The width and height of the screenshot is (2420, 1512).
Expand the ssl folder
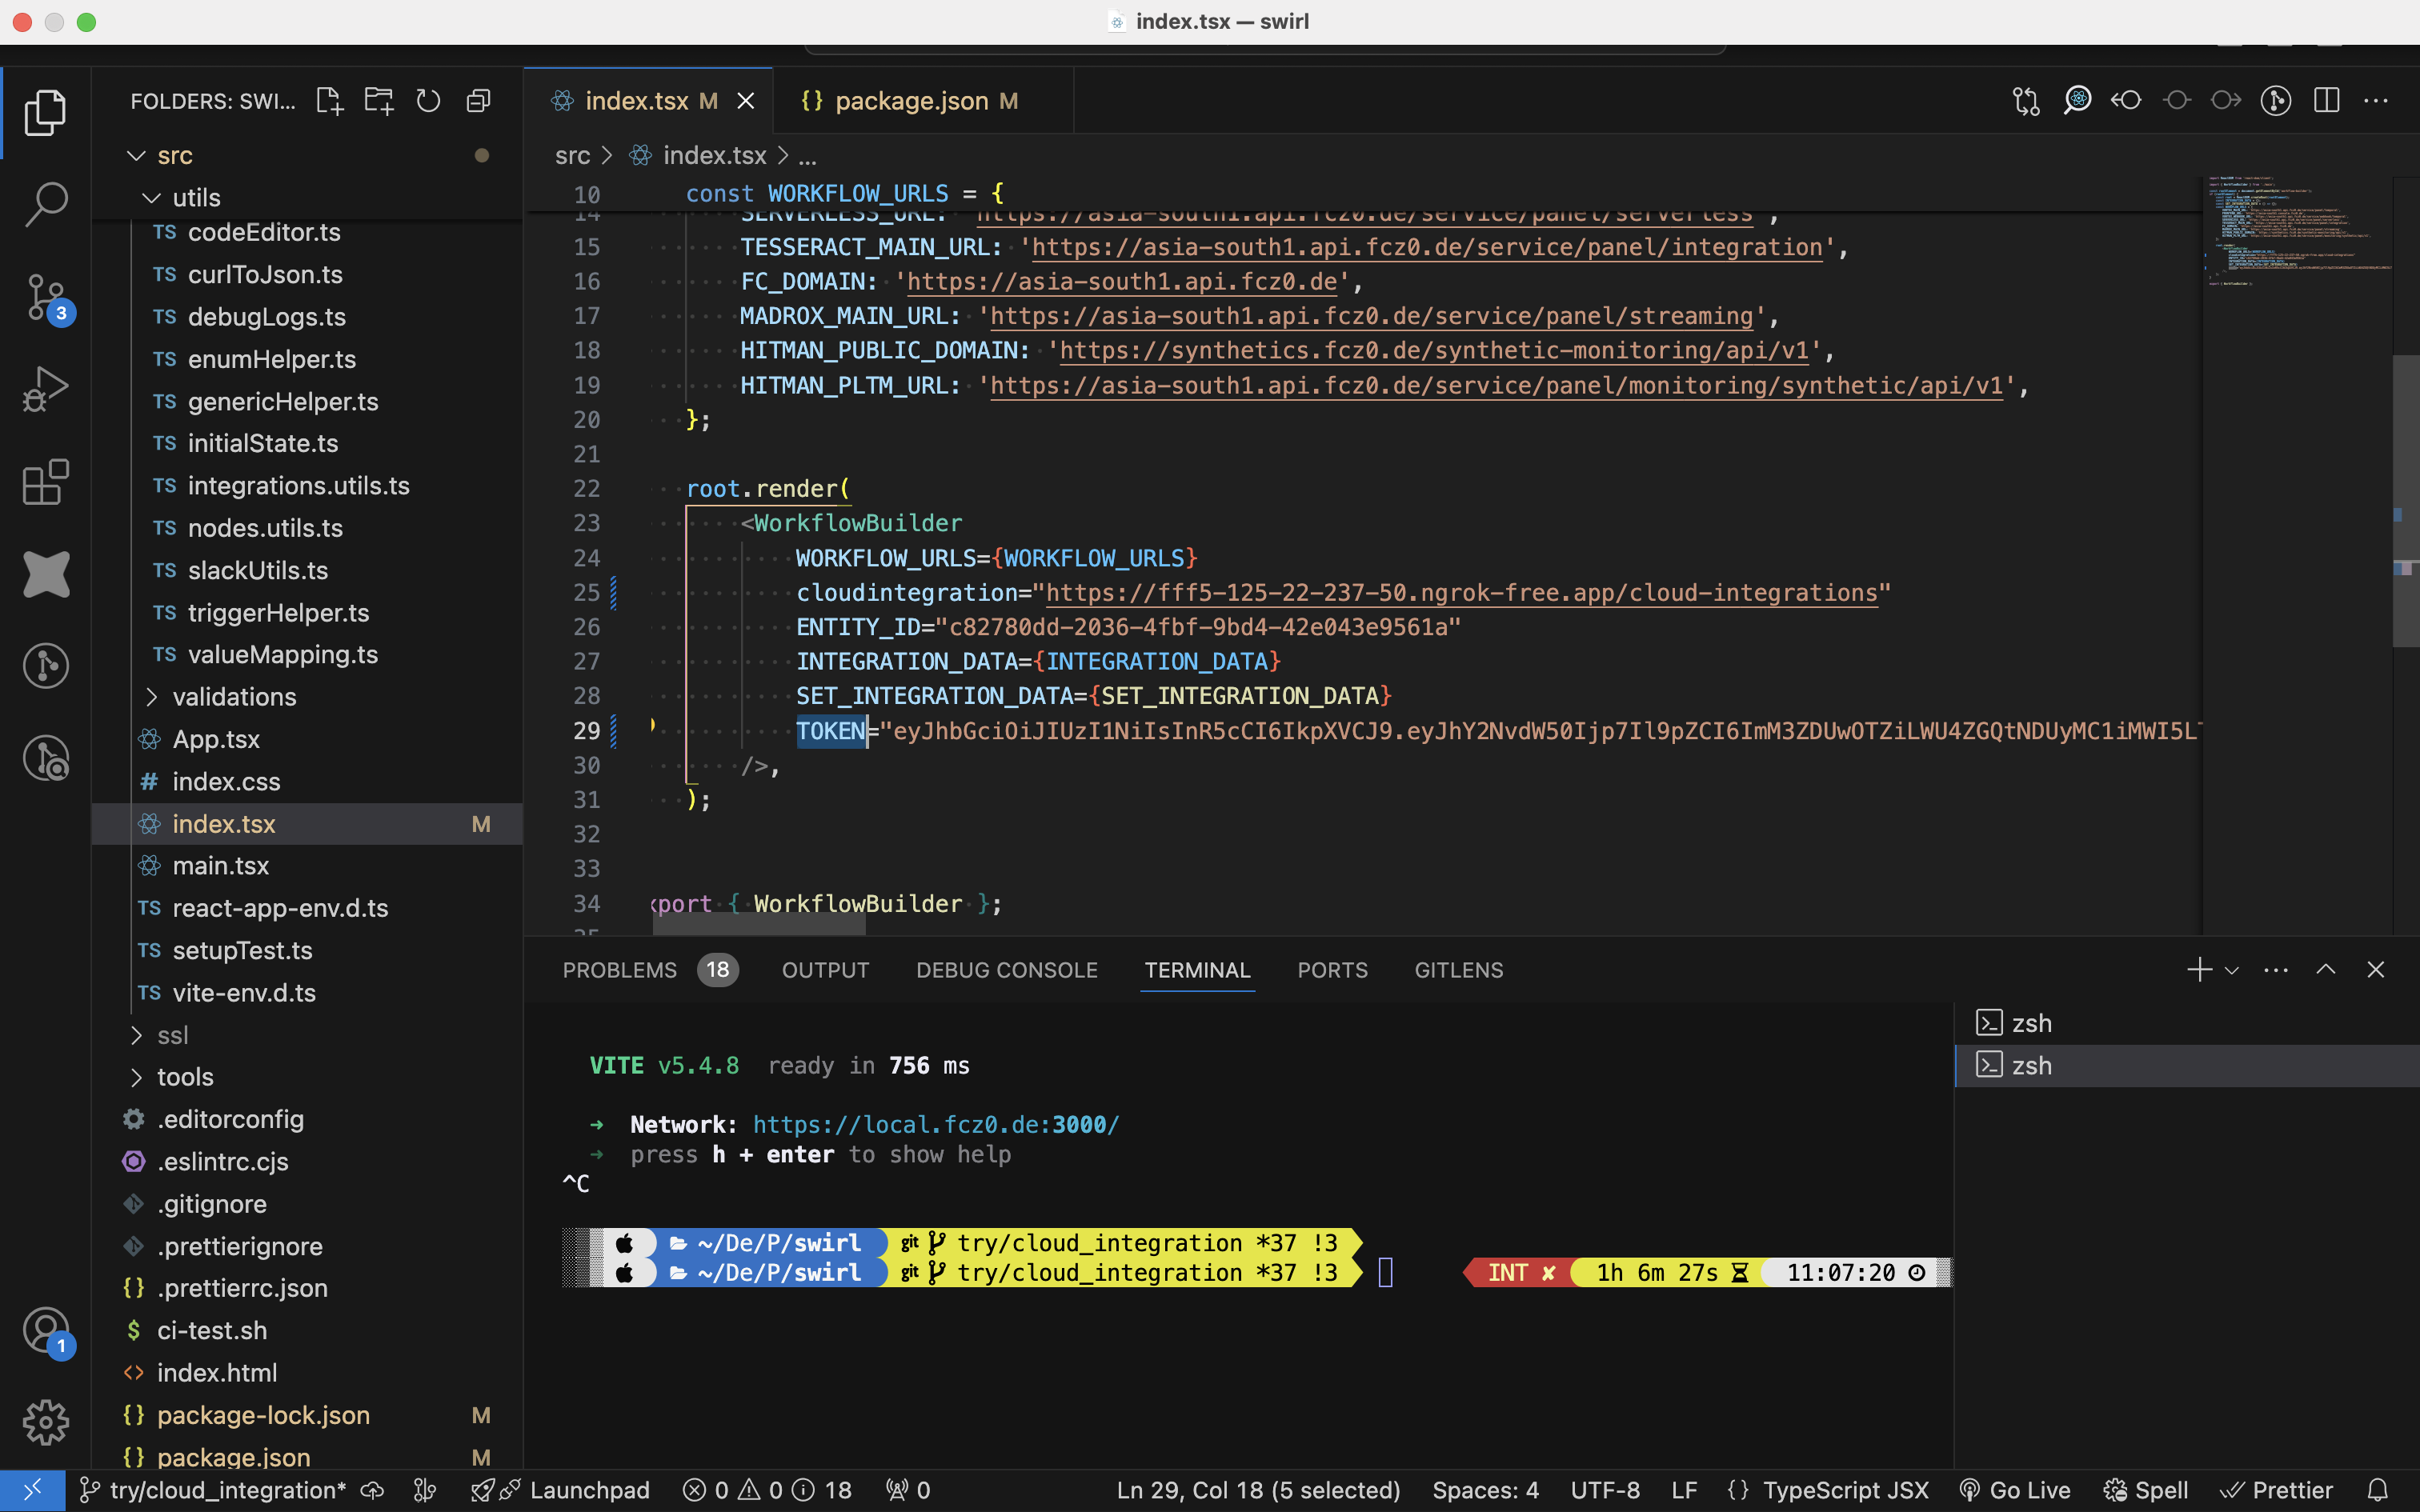pos(307,1035)
